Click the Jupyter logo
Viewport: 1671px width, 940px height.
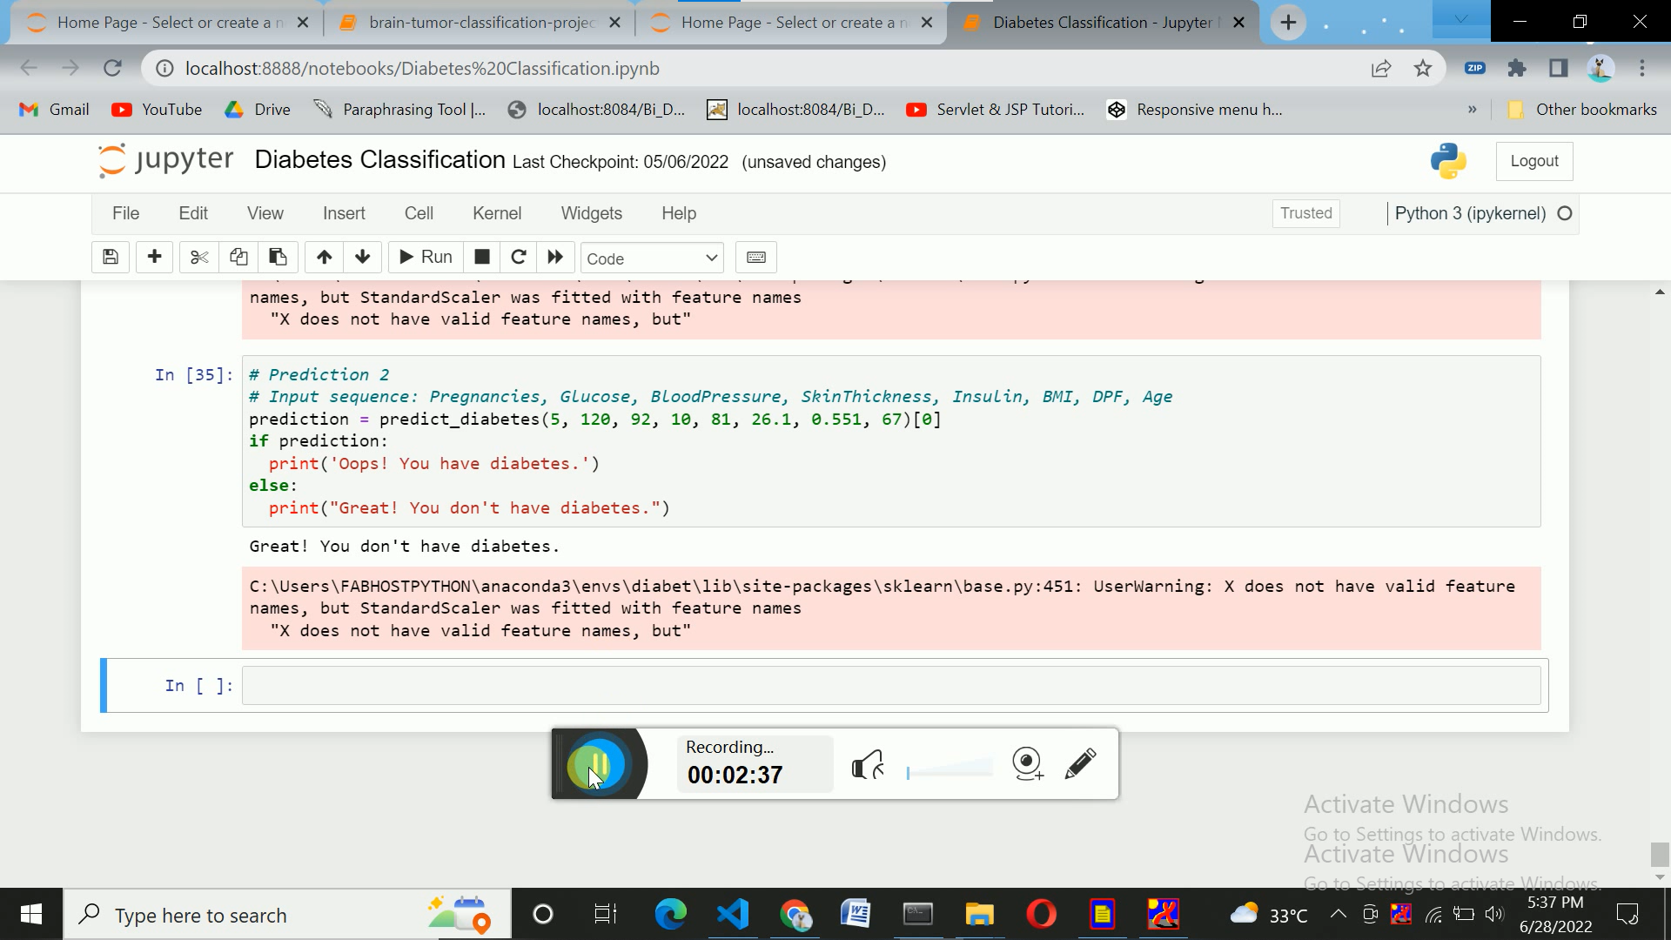click(x=166, y=161)
